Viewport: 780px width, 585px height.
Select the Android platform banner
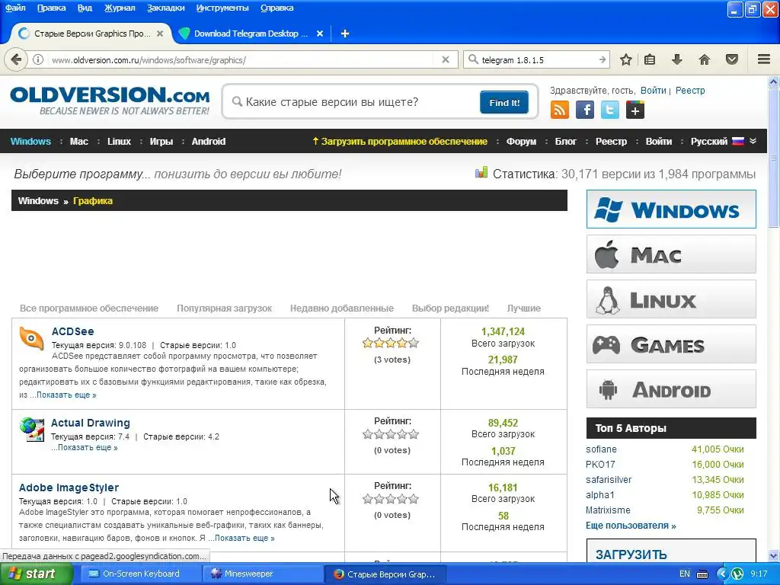(671, 389)
